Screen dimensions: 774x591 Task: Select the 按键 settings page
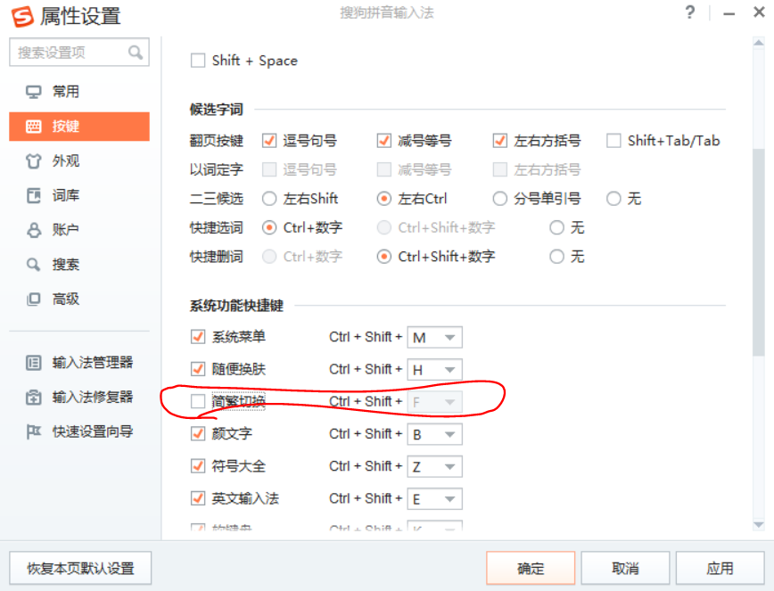[x=79, y=127]
